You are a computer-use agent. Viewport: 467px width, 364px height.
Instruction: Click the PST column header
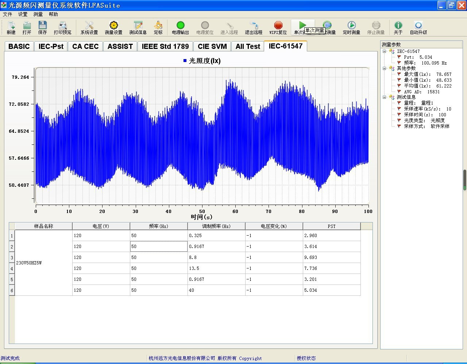(x=332, y=226)
